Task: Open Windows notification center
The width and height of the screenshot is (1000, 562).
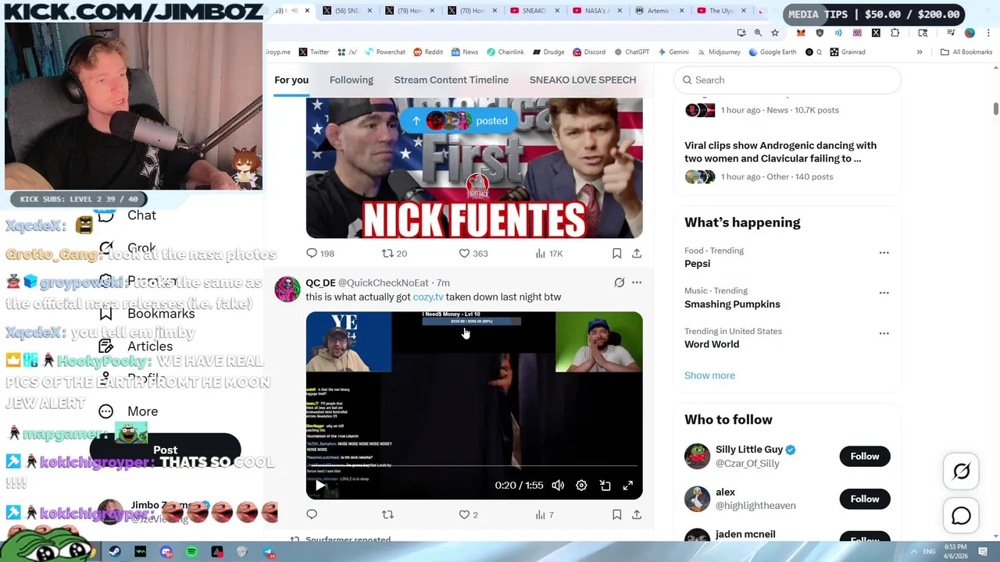Action: click(x=983, y=552)
